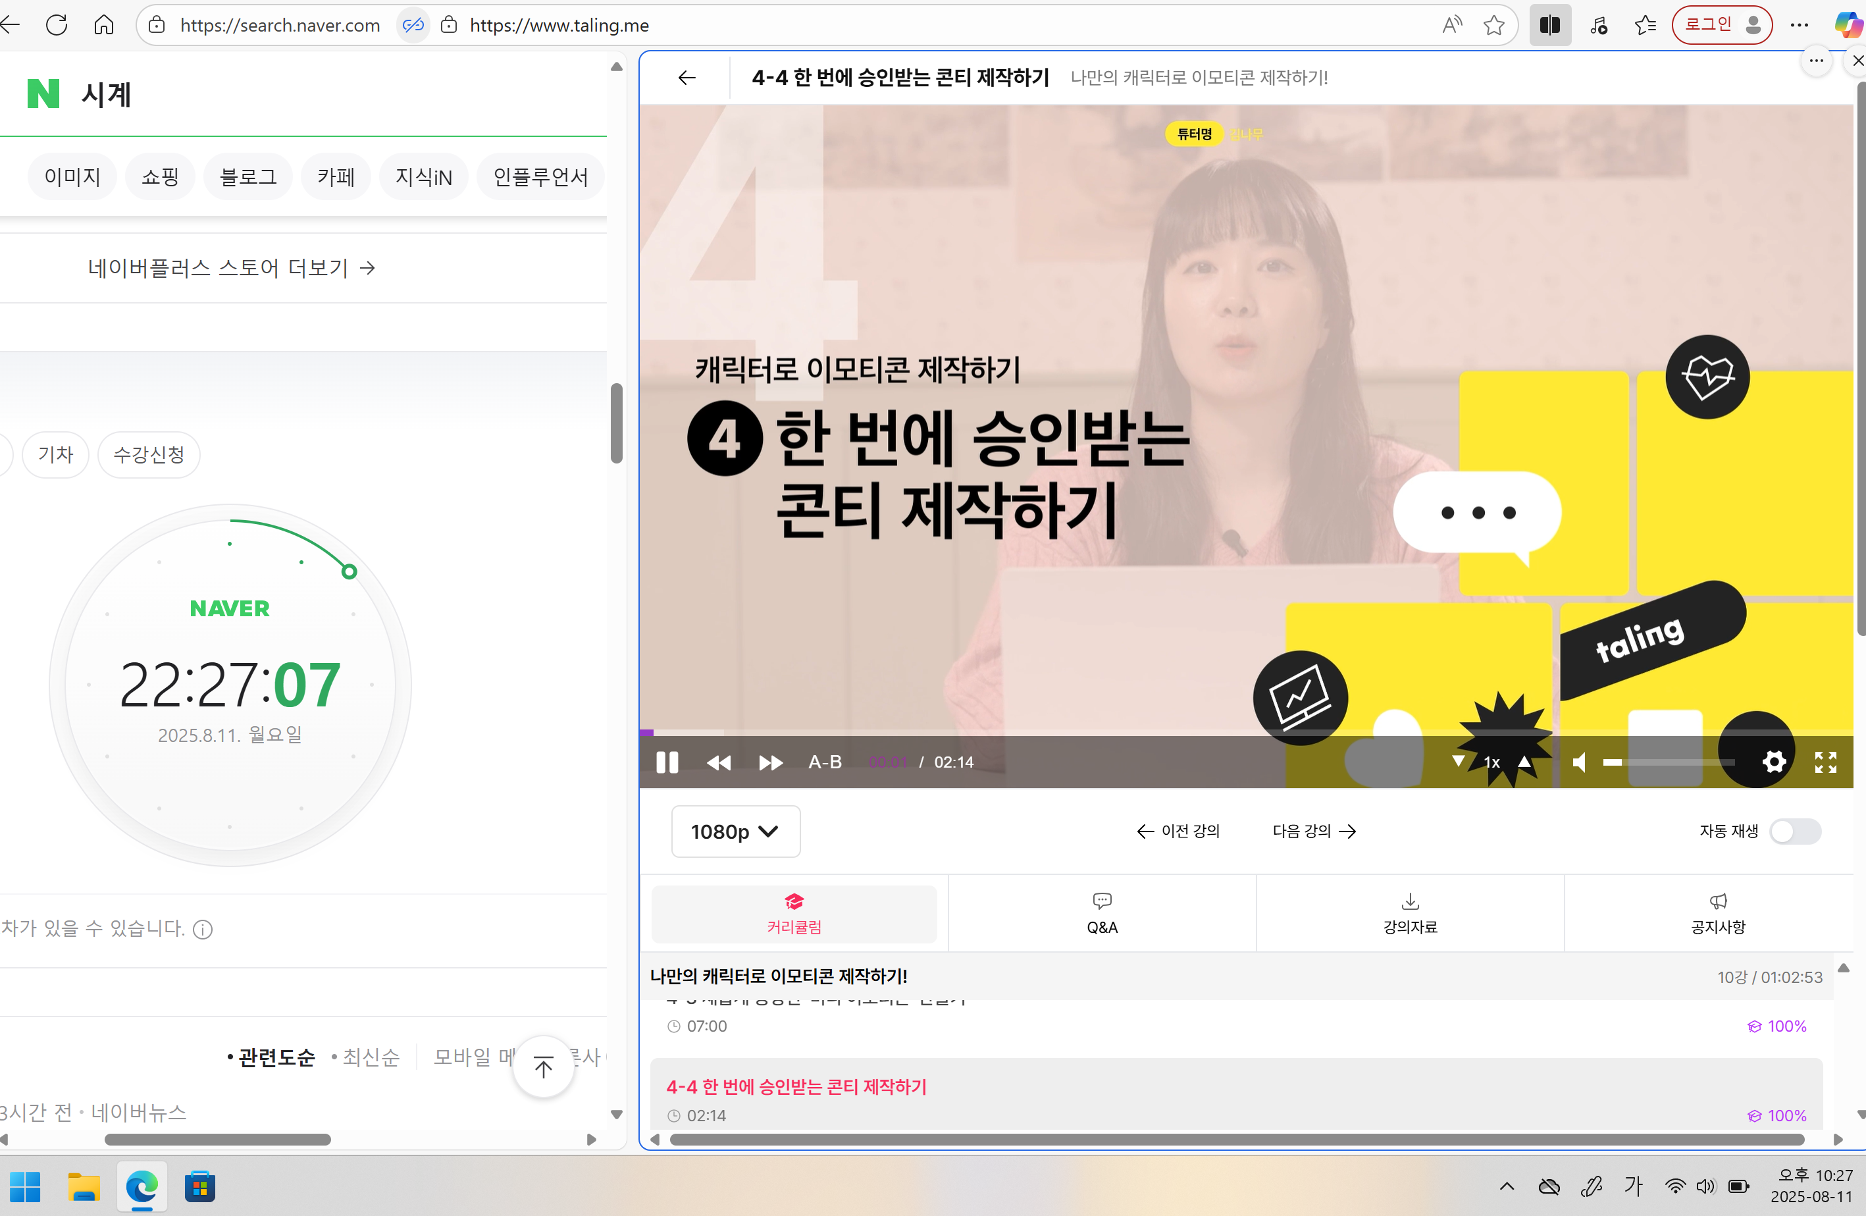Mute the video volume
Viewport: 1866px width, 1216px height.
[1579, 762]
